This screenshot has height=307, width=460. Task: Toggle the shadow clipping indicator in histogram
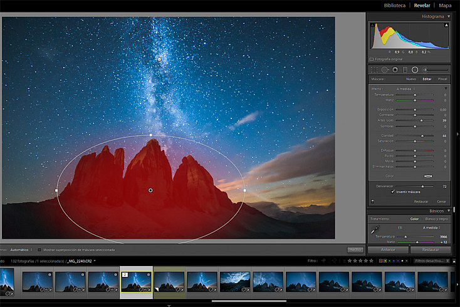pyautogui.click(x=373, y=25)
